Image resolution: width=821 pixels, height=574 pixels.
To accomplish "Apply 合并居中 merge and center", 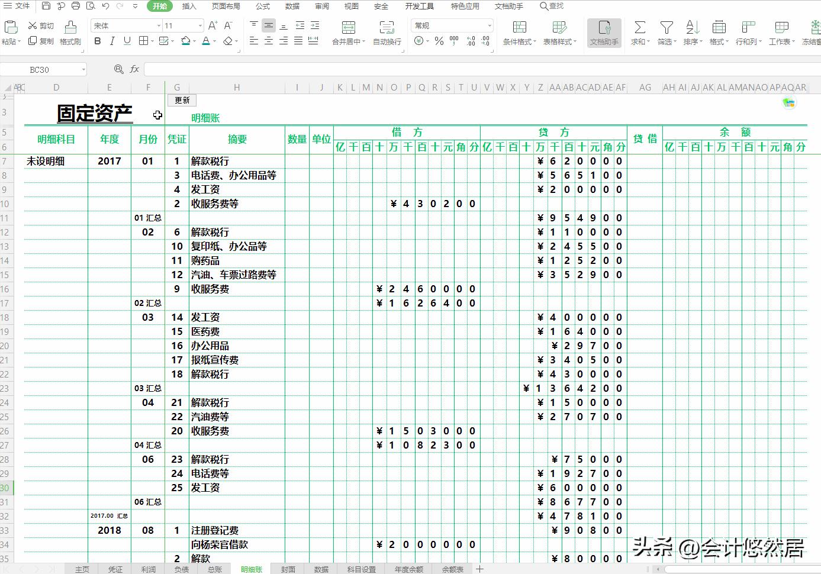I will [349, 34].
